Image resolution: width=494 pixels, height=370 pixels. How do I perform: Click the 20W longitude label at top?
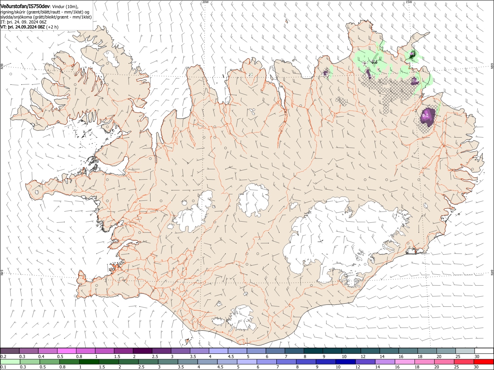205,2
